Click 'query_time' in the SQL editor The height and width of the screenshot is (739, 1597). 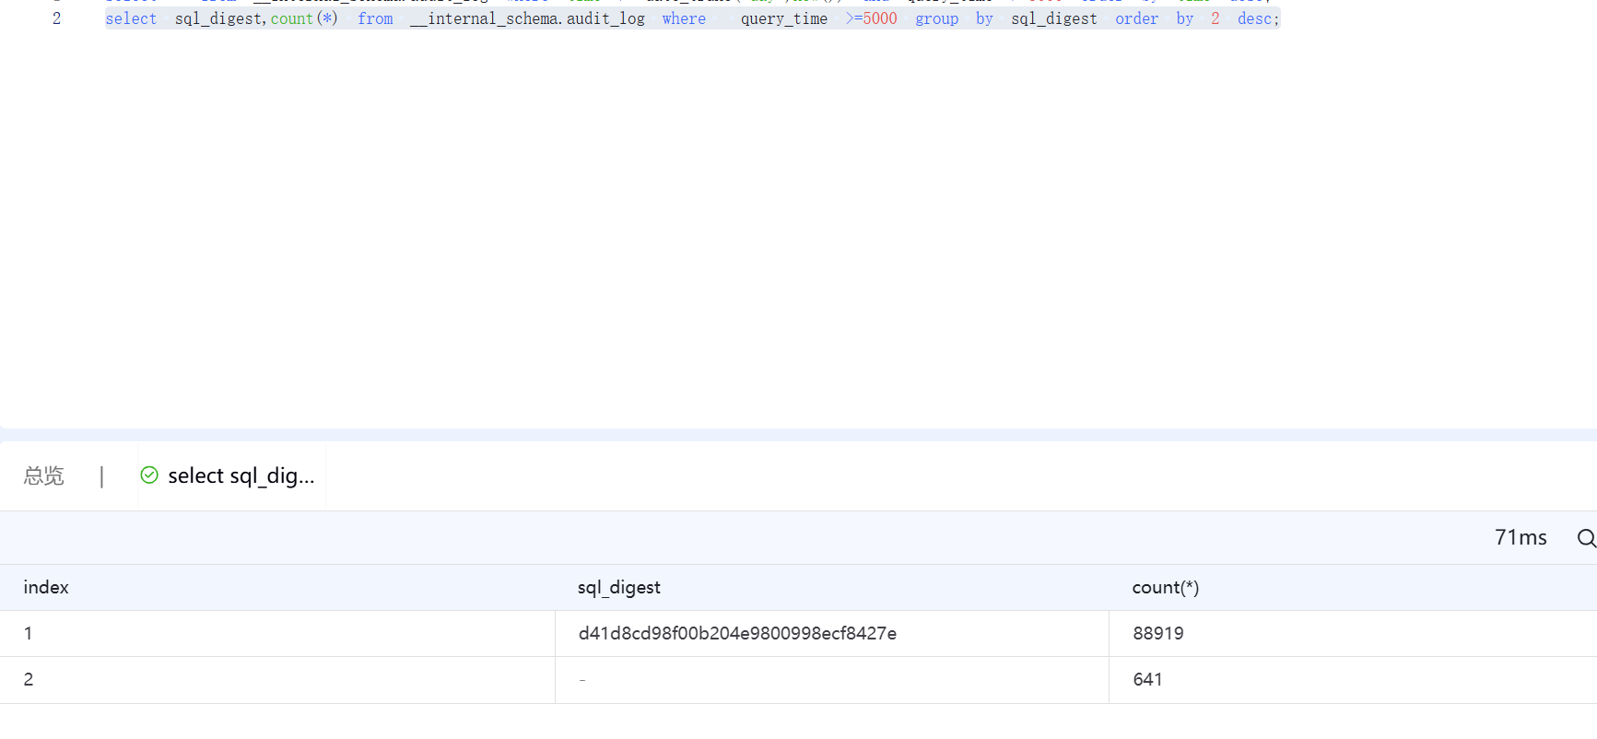784,18
